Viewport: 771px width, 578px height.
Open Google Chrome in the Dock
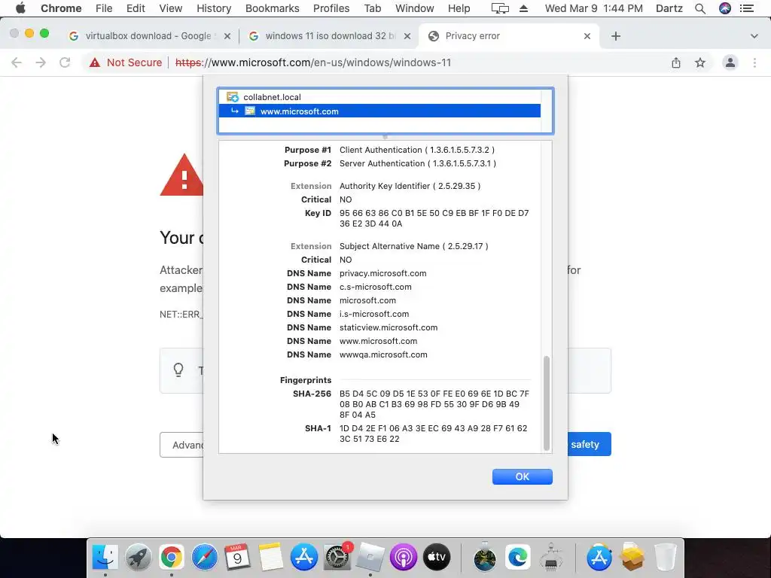pos(171,557)
